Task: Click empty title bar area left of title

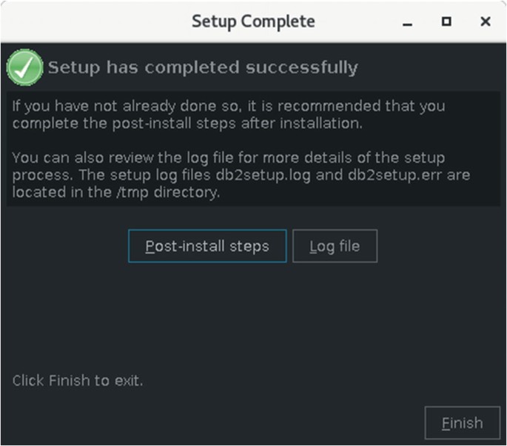Action: [89, 21]
